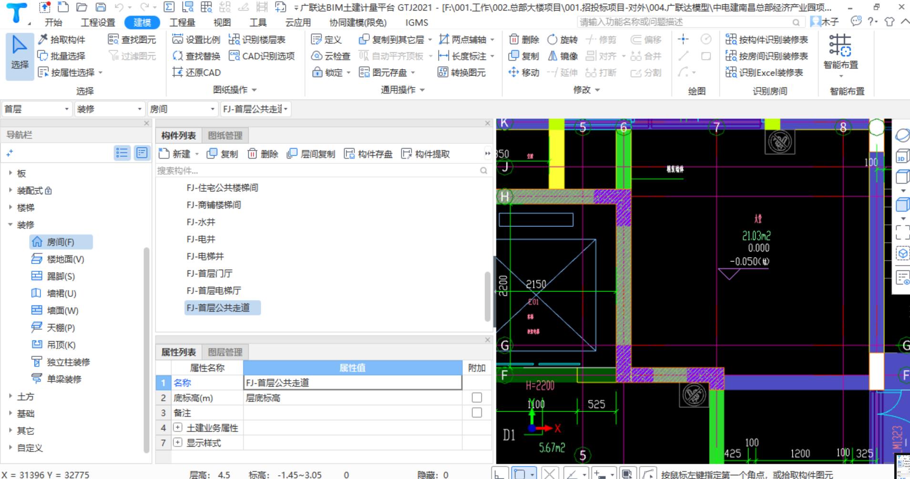Viewport: 910px width, 479px height.
Task: Click 新建 in component list
Action: pos(179,154)
